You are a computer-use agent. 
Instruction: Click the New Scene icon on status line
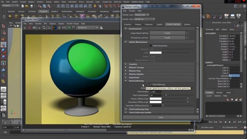click(x=23, y=6)
